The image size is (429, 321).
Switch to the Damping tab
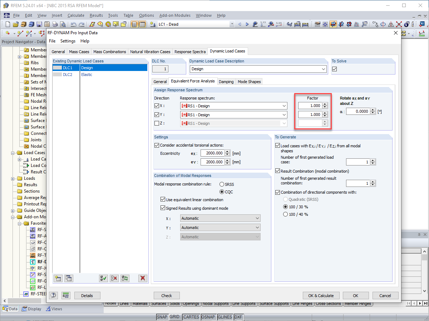tap(226, 81)
